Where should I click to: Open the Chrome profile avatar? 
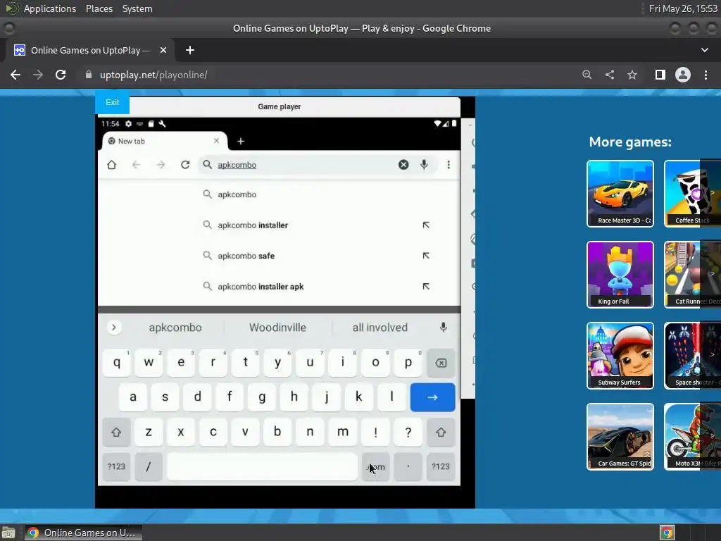683,75
